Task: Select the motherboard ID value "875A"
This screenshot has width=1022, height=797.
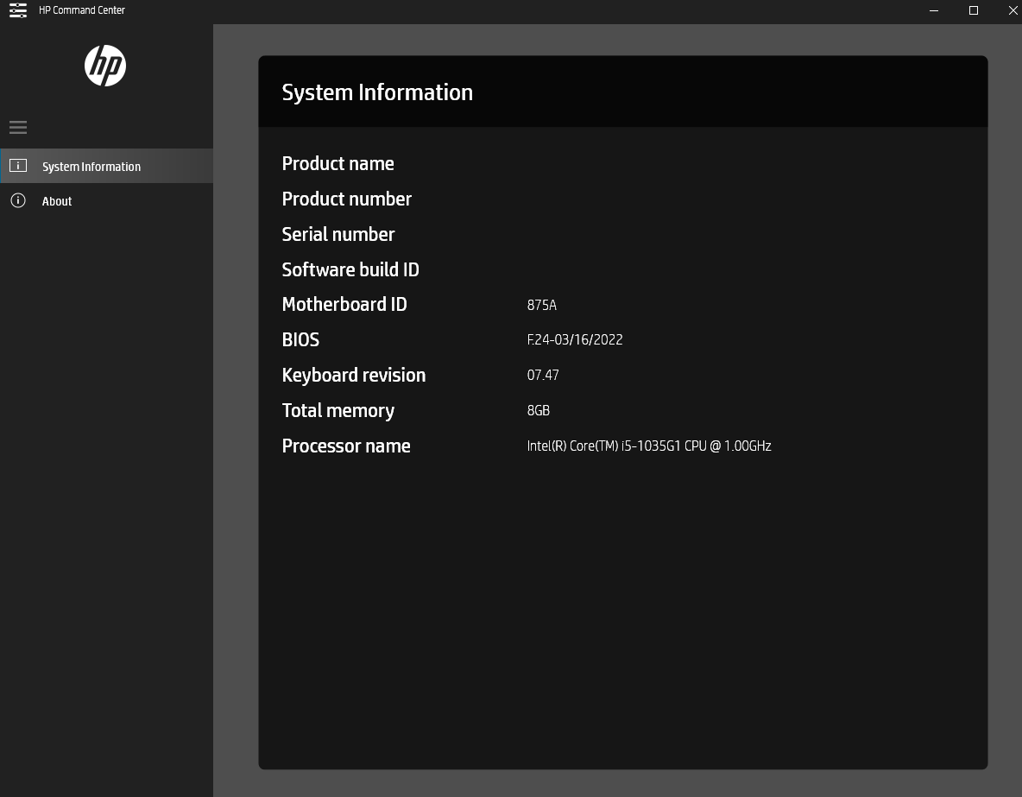Action: (541, 305)
